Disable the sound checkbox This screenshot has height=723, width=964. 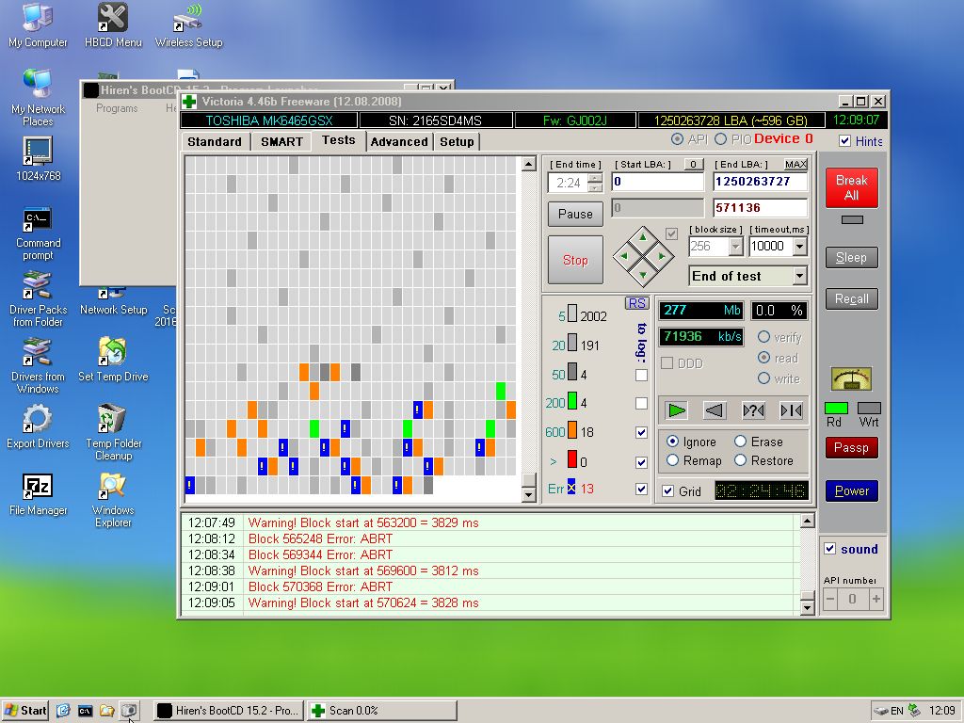pyautogui.click(x=829, y=549)
